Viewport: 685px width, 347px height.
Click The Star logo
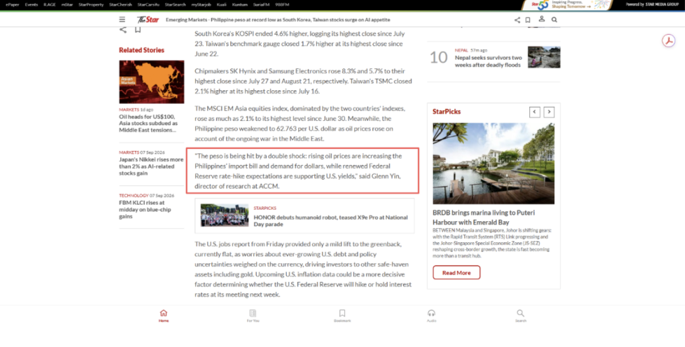click(148, 19)
